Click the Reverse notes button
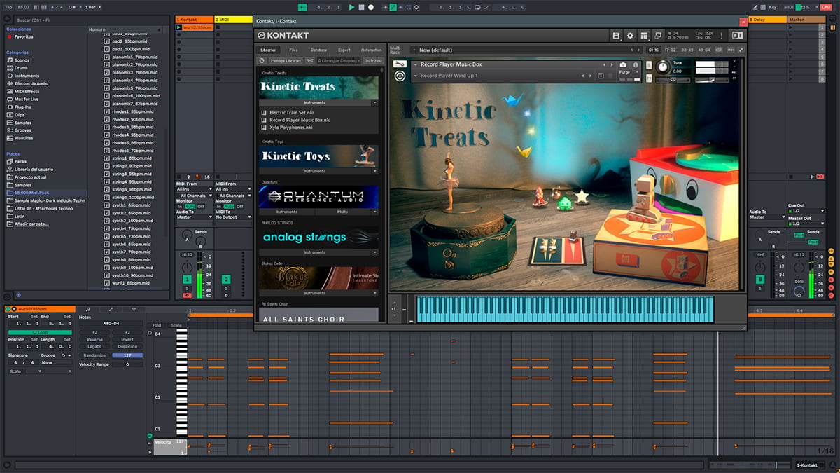Image resolution: width=840 pixels, height=473 pixels. click(94, 339)
